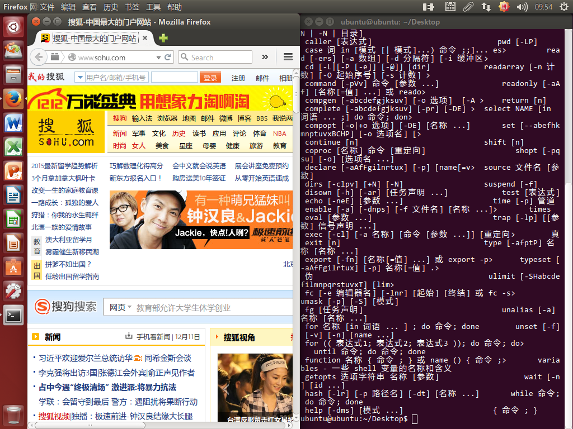
Task: Open WPS Spreadsheets green X launcher icon
Action: (x=13, y=147)
